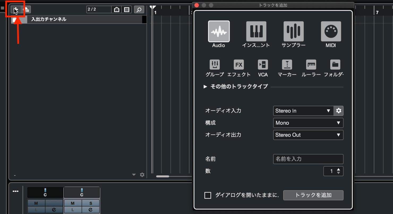Open the three-dots mixer menu

pyautogui.click(x=16, y=191)
